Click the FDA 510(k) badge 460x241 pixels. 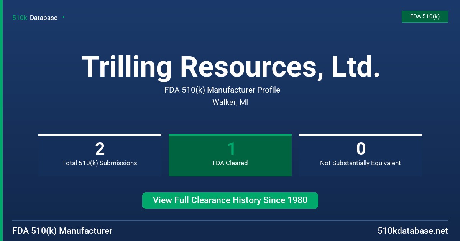click(x=425, y=16)
